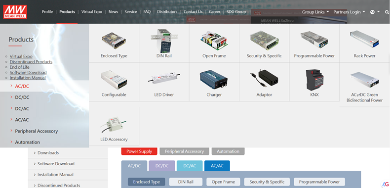Expand the Partners Login dropdown

349,12
